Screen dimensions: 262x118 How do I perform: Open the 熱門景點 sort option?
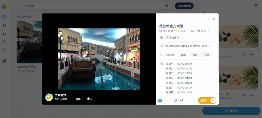point(24,17)
